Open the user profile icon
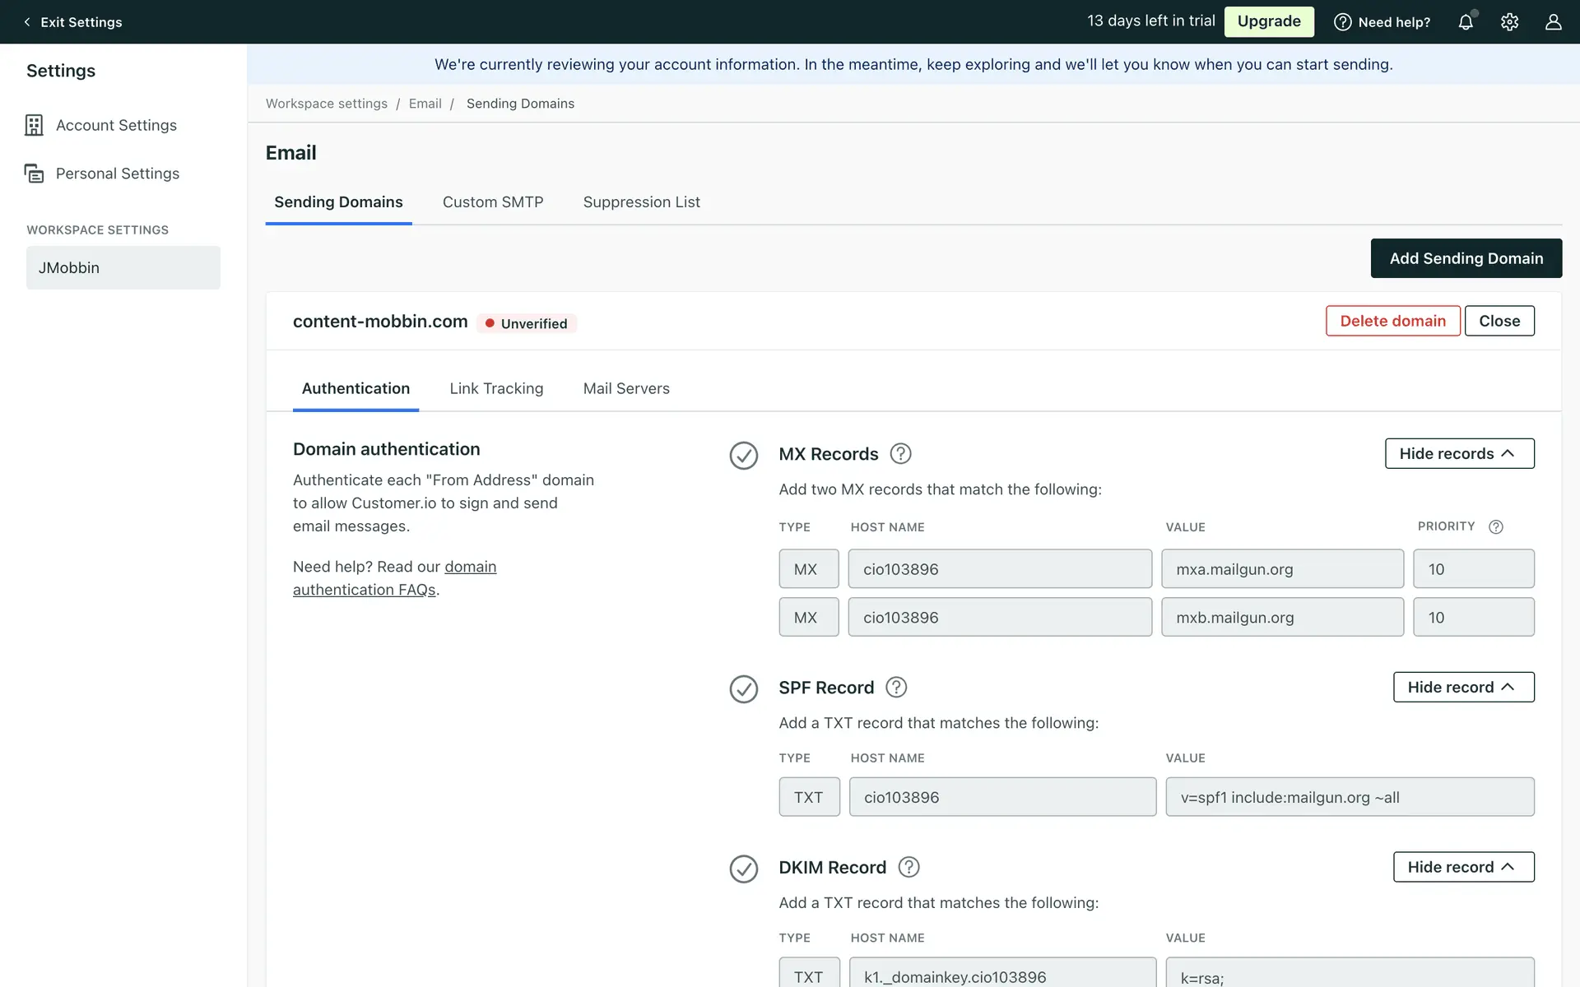The image size is (1580, 987). click(1553, 22)
